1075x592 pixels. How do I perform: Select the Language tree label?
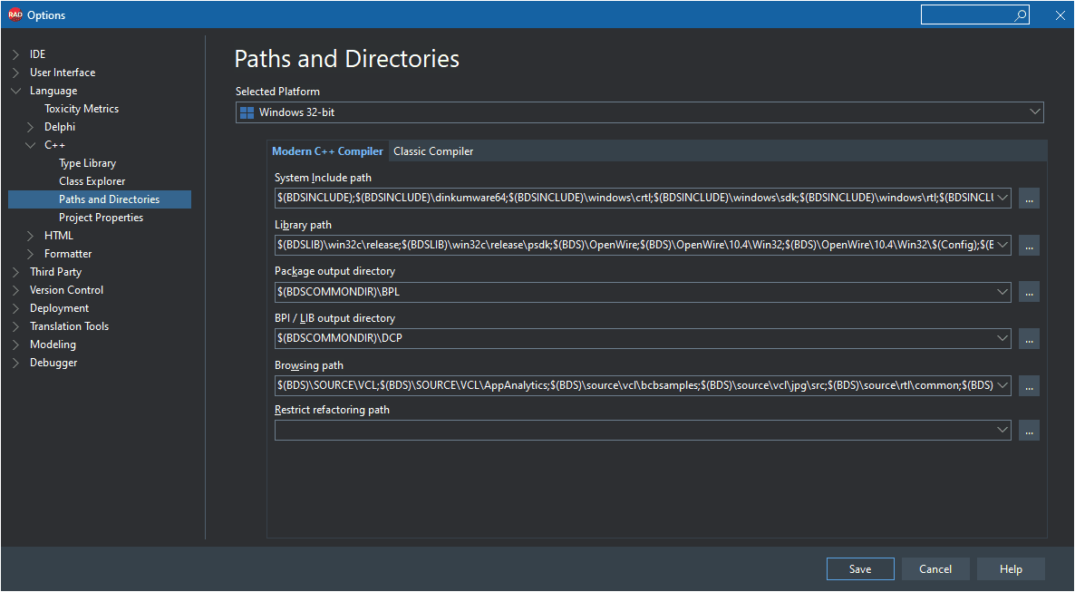tap(53, 91)
